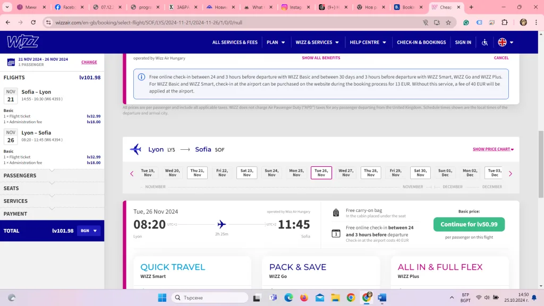Click the page vertical scrollbar
Viewport: 544px width, 306px height.
[x=541, y=165]
